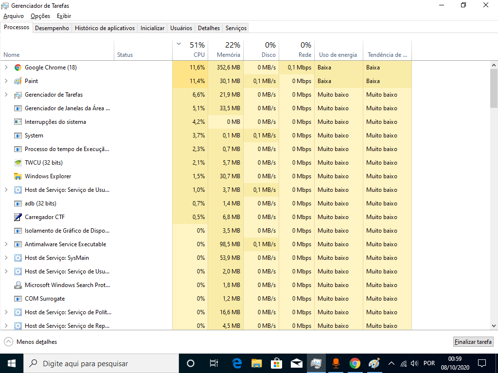This screenshot has height=373, width=498.
Task: Open the Exibir menu
Action: click(64, 16)
